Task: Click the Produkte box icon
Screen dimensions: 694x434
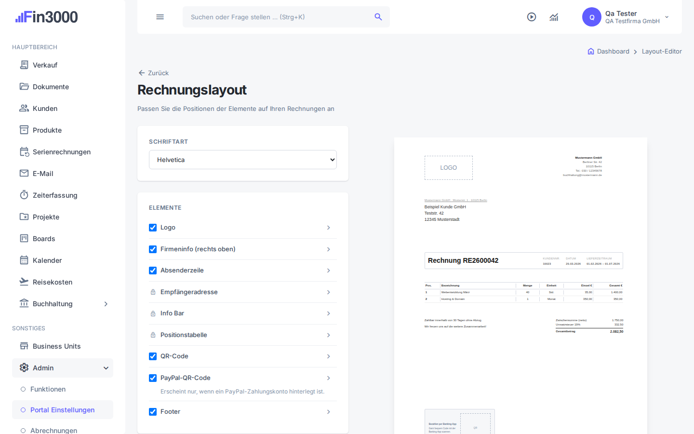Action: 24,130
